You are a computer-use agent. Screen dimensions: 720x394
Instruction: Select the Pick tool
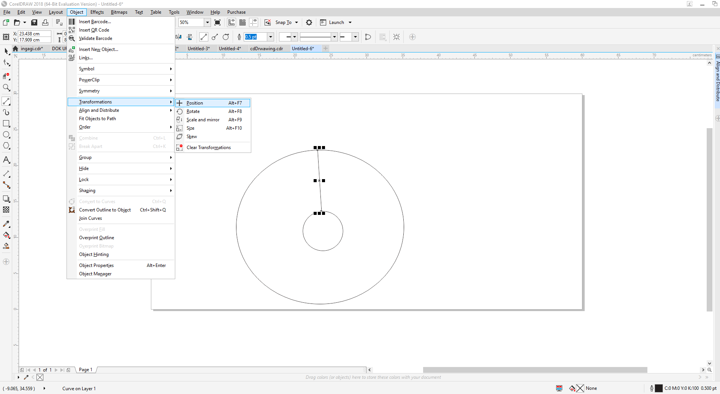click(6, 51)
